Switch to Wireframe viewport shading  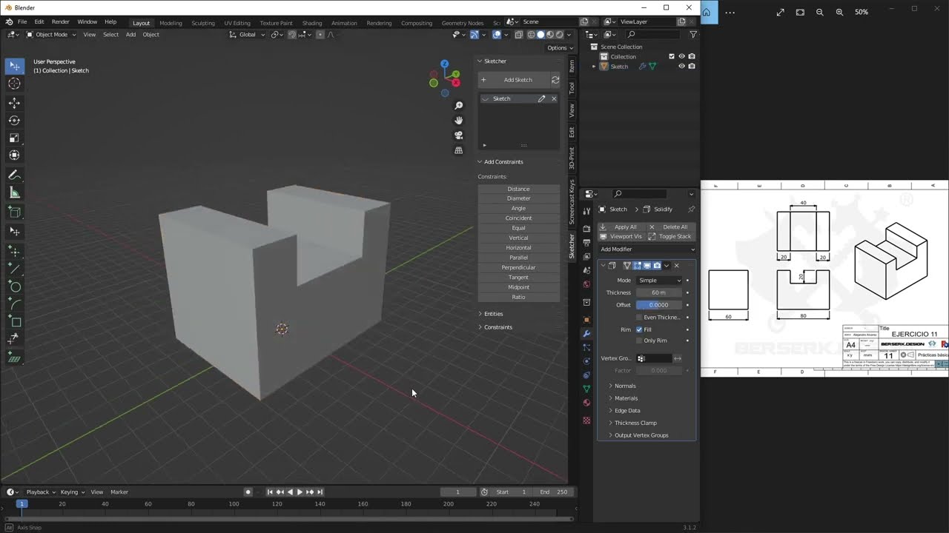[530, 34]
